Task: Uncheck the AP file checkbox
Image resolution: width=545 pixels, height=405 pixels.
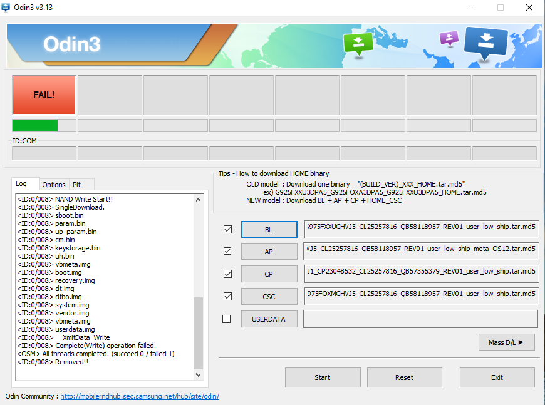Action: (227, 251)
